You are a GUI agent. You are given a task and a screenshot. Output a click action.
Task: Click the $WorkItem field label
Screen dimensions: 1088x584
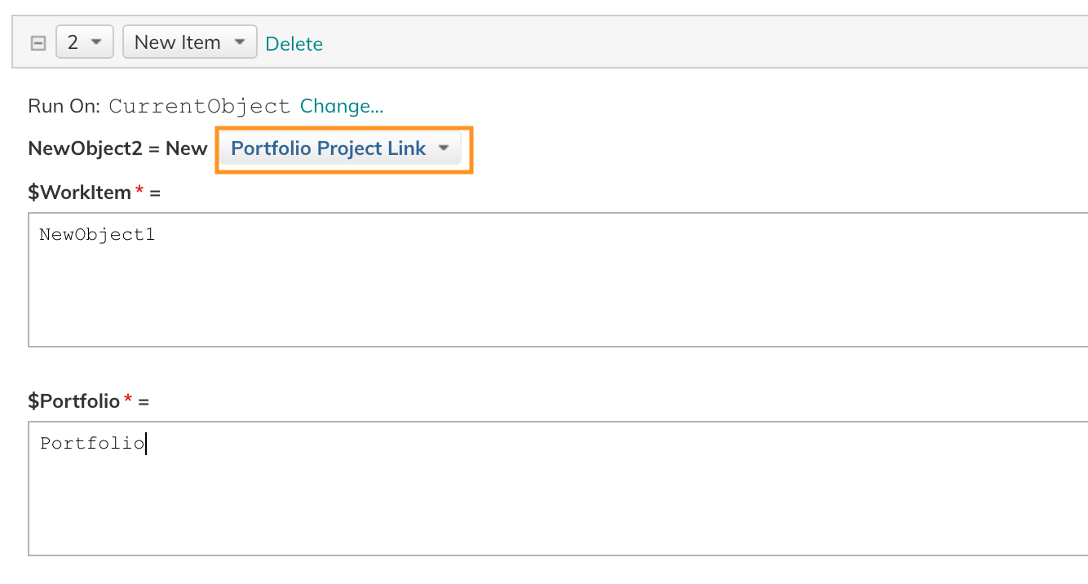[x=79, y=192]
